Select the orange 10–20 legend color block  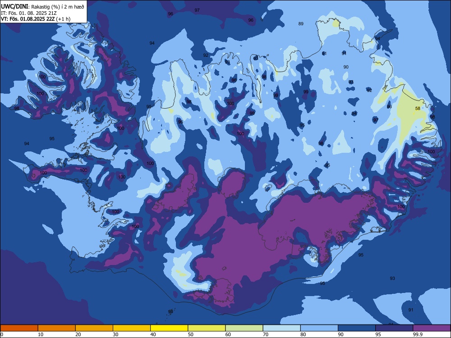(x=57, y=328)
